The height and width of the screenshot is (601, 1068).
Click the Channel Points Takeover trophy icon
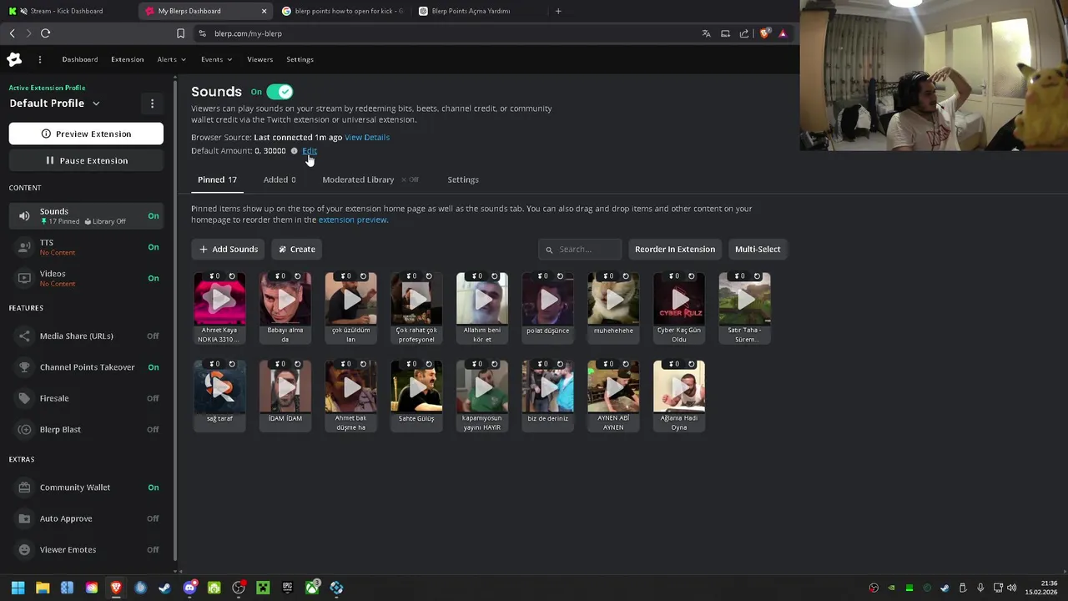point(24,367)
